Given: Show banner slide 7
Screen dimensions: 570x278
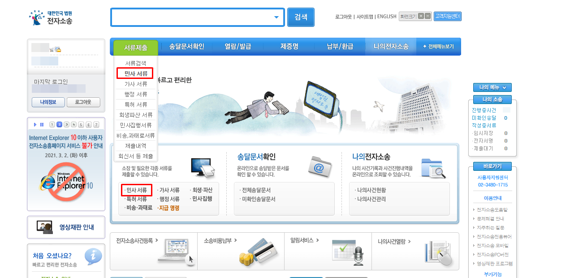Looking at the screenshot, I should (95, 125).
